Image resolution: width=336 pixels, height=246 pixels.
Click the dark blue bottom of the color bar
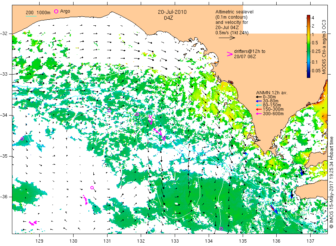pos(308,76)
